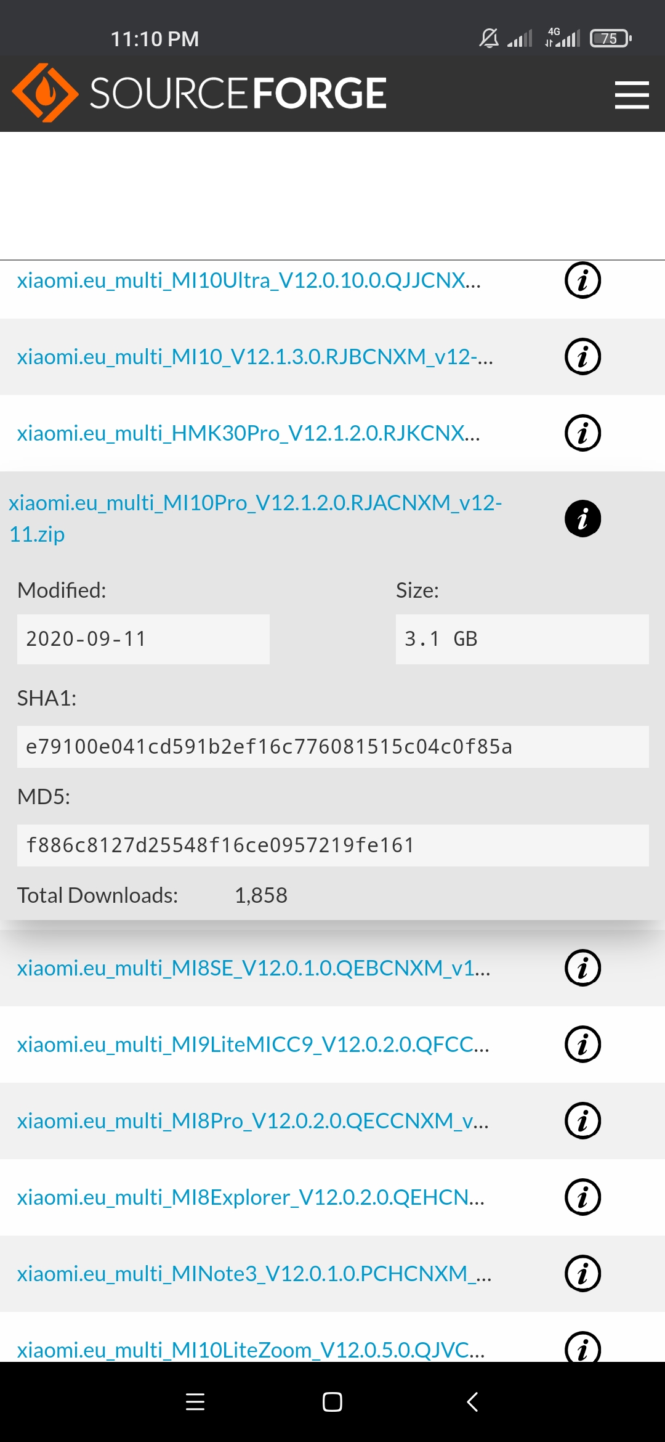Tap the Android back navigation button
The width and height of the screenshot is (665, 1442).
(x=472, y=1402)
